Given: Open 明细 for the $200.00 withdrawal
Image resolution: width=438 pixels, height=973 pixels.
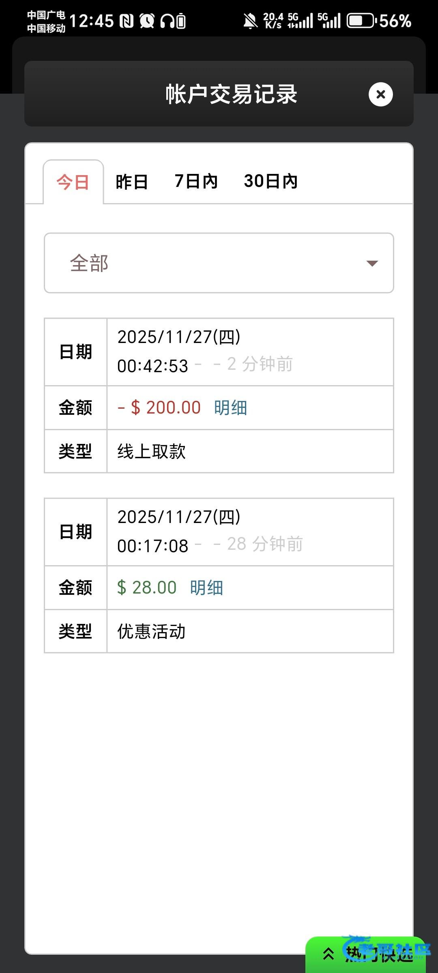Looking at the screenshot, I should 230,408.
